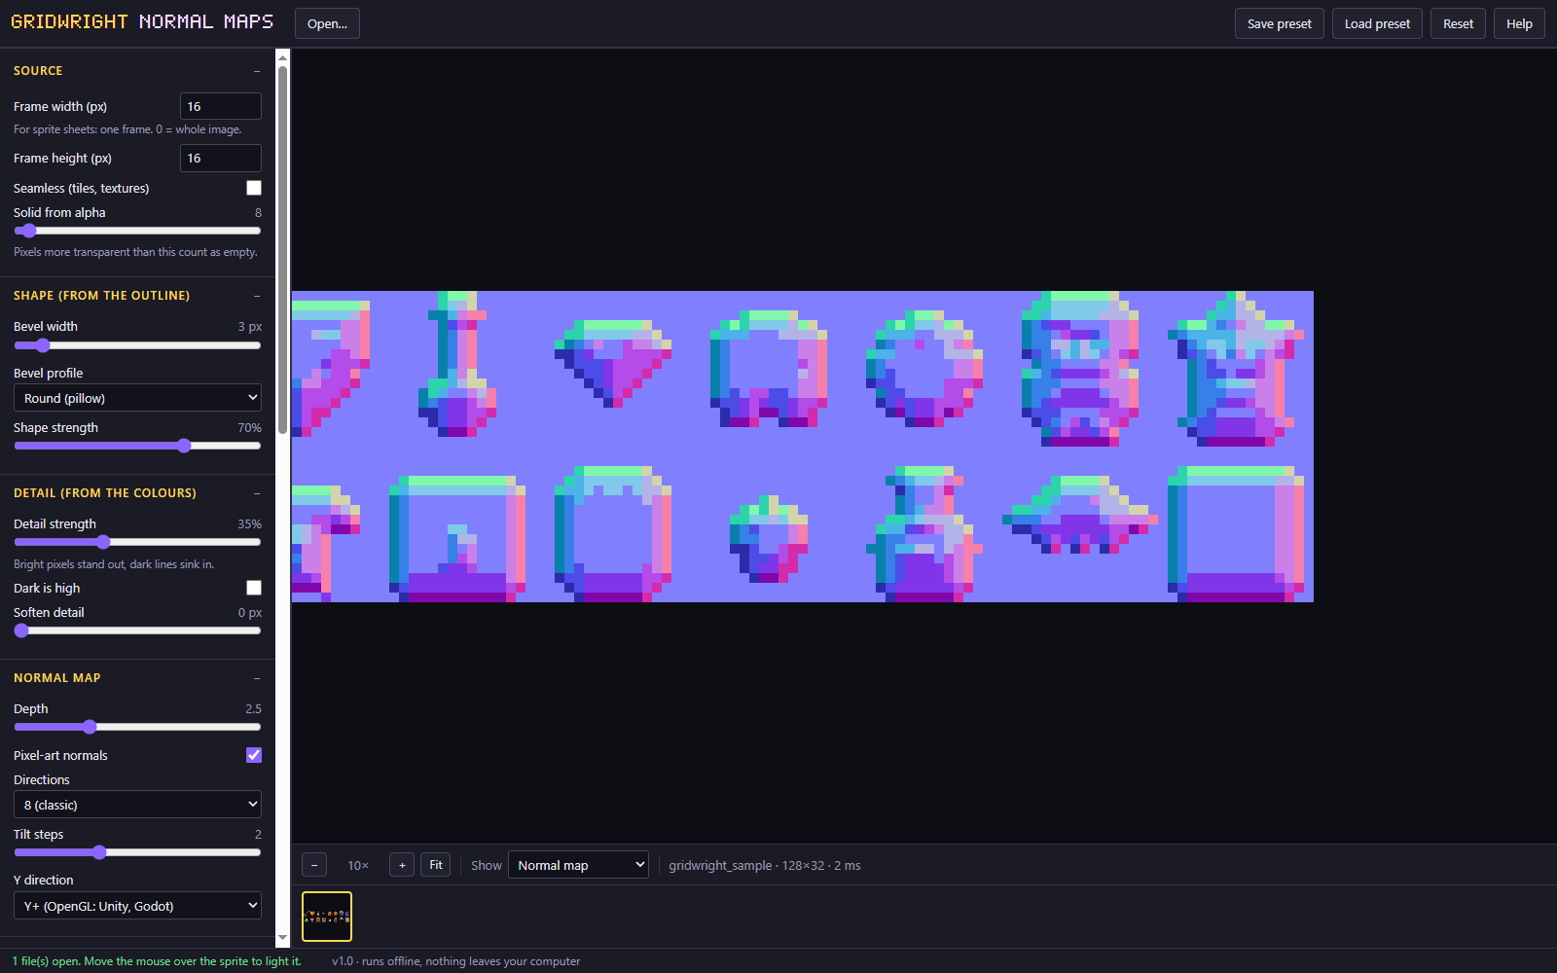Click Load preset

pos(1377,23)
